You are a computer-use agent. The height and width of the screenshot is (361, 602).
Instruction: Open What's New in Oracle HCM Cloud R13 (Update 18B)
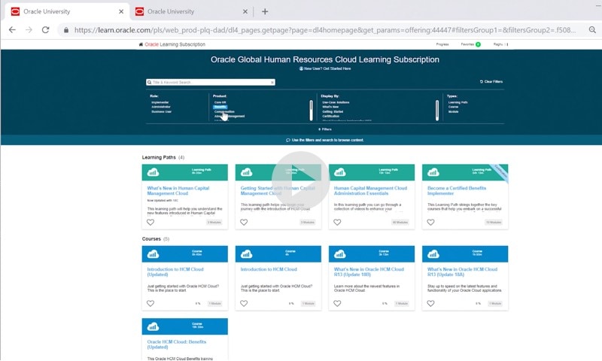[x=369, y=272]
